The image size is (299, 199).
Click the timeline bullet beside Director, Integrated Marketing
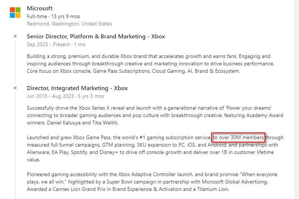pos(15,88)
